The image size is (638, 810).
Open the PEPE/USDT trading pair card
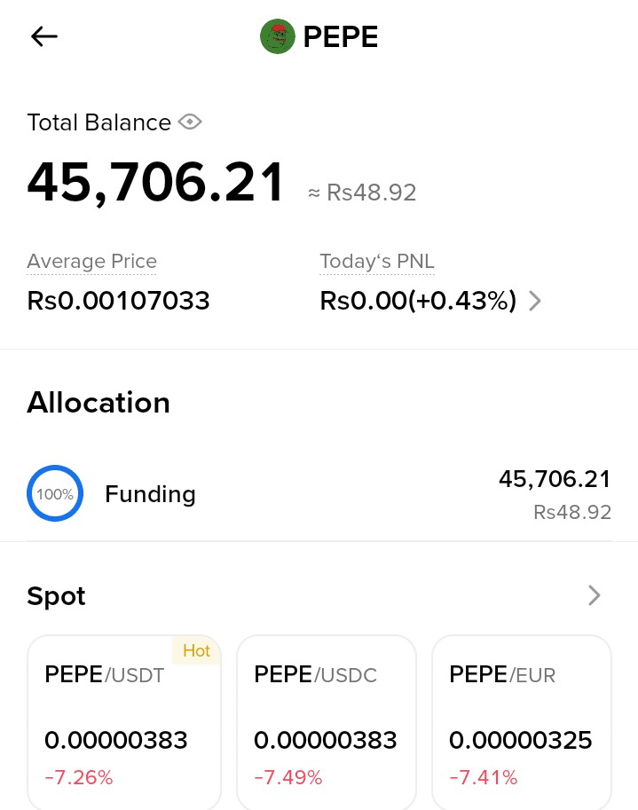(124, 722)
